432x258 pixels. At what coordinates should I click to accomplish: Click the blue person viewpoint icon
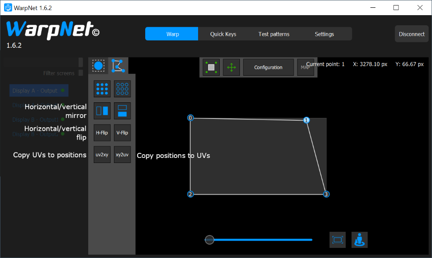359,240
